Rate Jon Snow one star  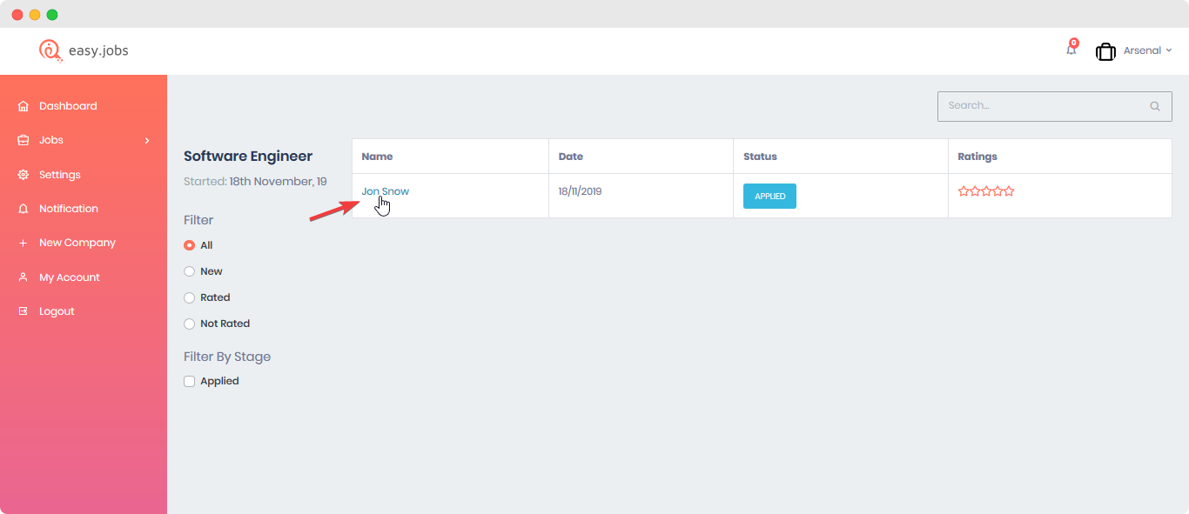pyautogui.click(x=964, y=191)
